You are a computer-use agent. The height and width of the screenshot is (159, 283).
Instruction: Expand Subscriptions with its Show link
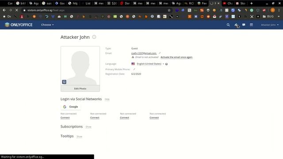(x=88, y=127)
